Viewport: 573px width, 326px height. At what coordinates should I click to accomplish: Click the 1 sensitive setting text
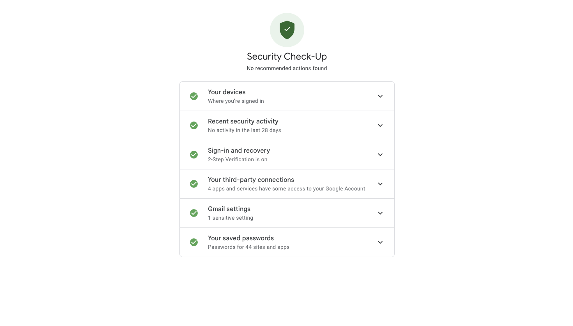point(231,218)
